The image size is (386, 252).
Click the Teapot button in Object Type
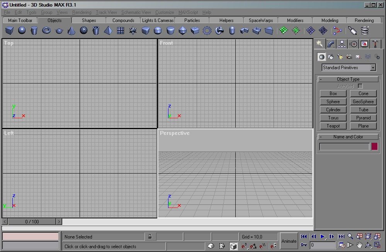point(333,126)
